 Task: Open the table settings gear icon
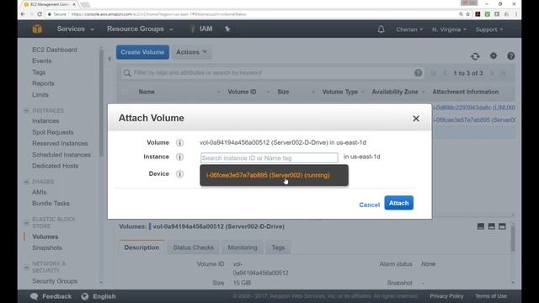(x=494, y=56)
